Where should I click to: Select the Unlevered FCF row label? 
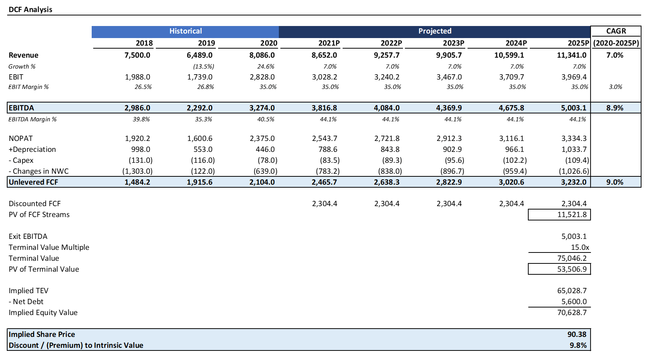point(33,182)
